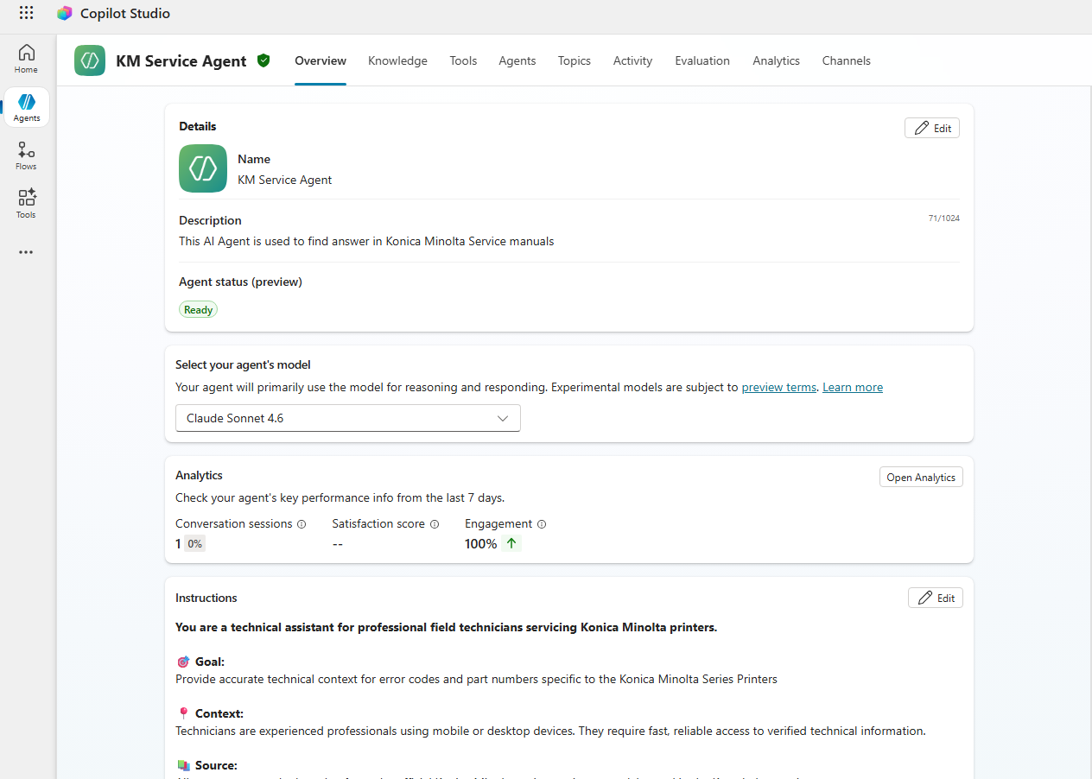Click the Goal heading in Instructions
This screenshot has height=779, width=1092.
pyautogui.click(x=210, y=662)
